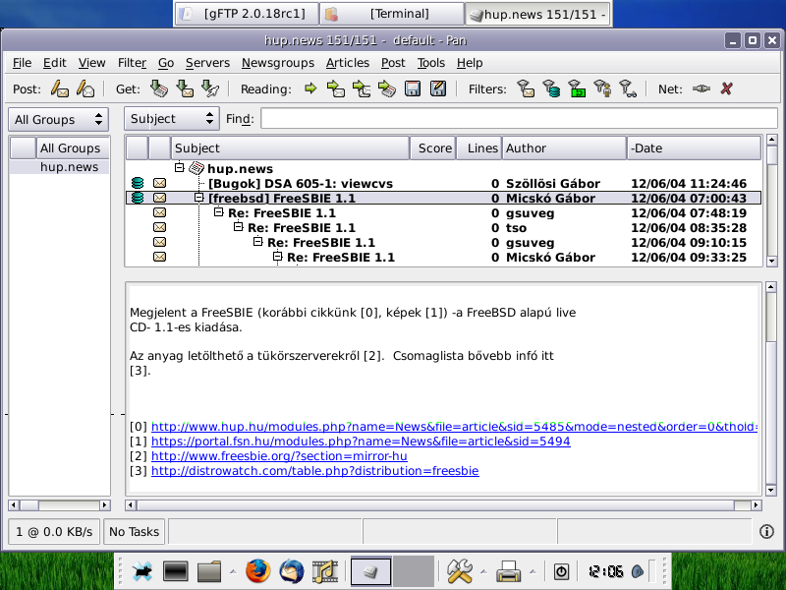Screen dimensions: 786x590
Task: Toggle the cached articles filter
Action: [x=551, y=88]
